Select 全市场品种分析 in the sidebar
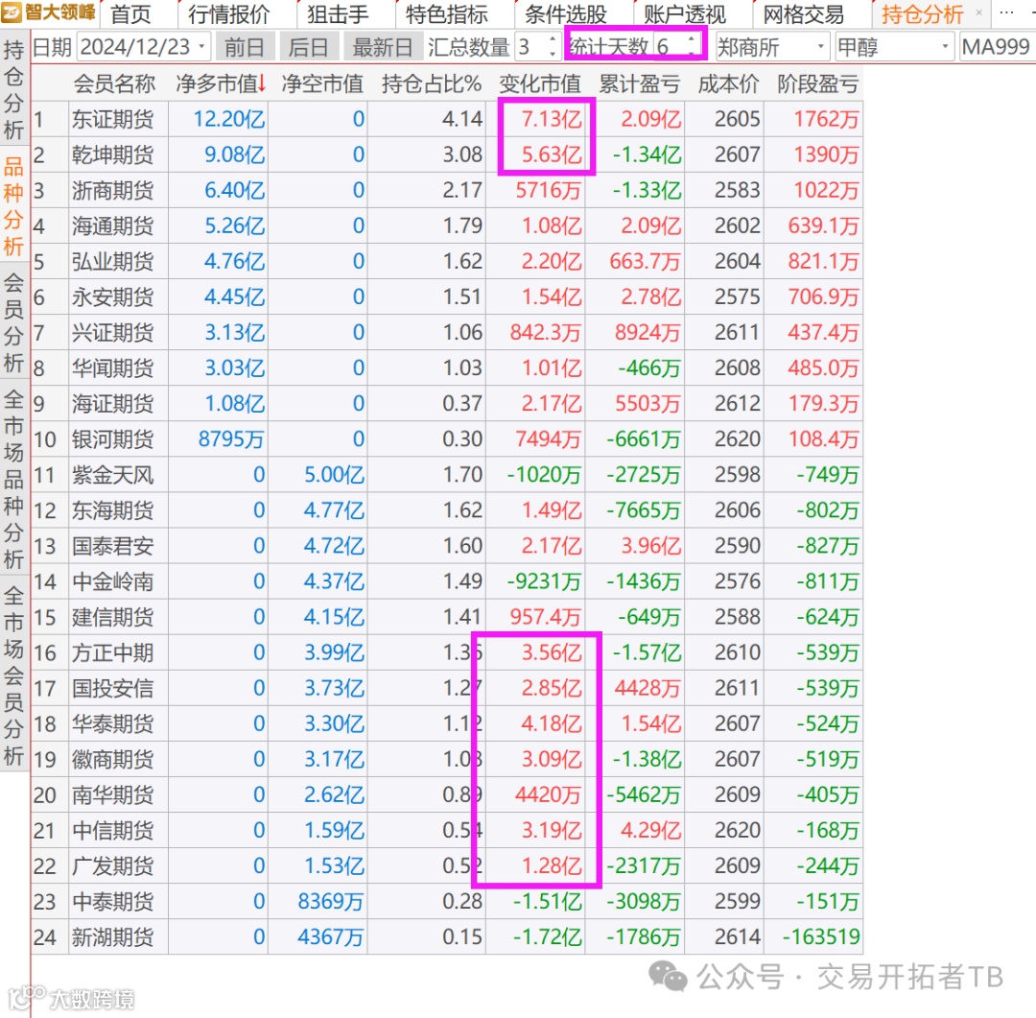This screenshot has width=1036, height=1018. coord(13,478)
